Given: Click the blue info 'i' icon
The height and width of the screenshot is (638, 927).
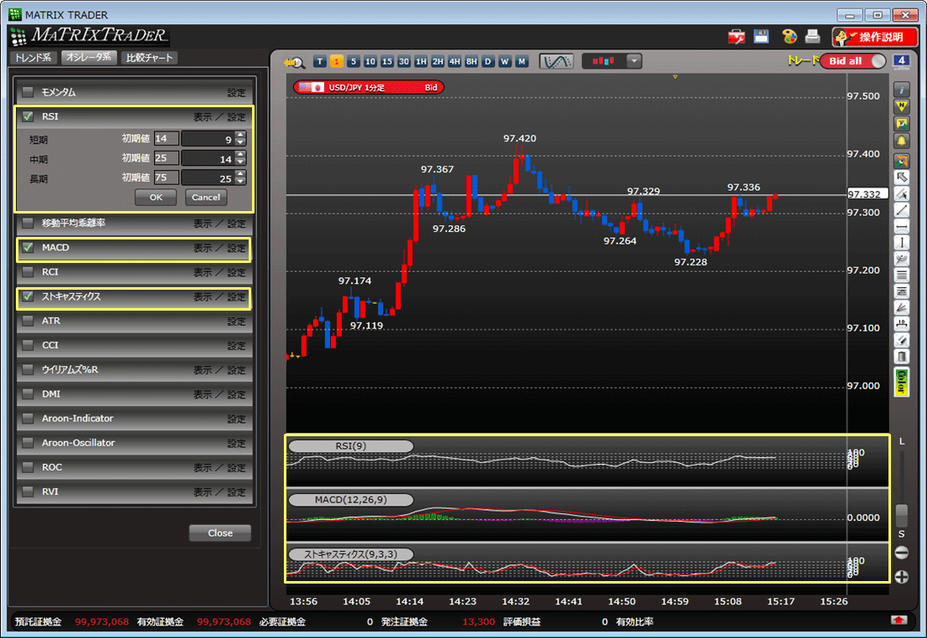Looking at the screenshot, I should pos(902,90).
